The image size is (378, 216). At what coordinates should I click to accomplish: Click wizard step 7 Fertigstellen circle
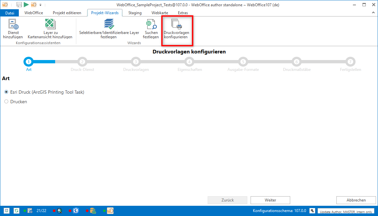click(x=350, y=62)
